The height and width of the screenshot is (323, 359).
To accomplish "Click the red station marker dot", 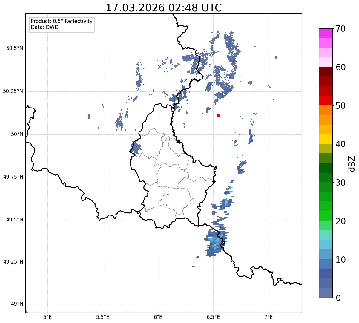I will (x=219, y=115).
